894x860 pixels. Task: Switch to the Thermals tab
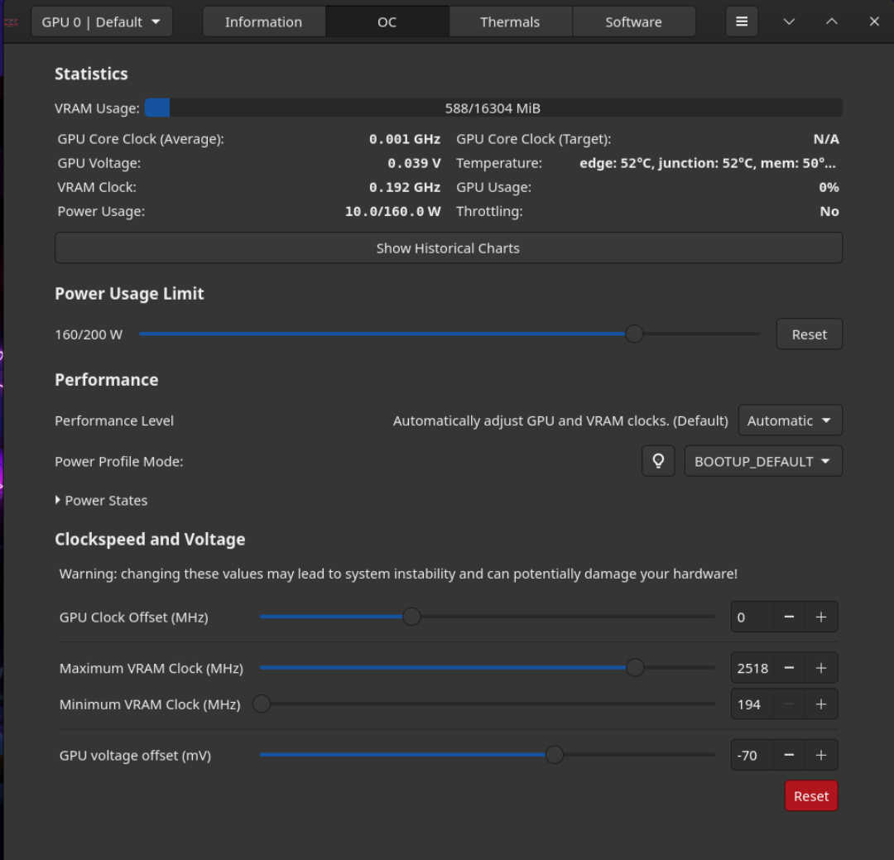pos(510,22)
